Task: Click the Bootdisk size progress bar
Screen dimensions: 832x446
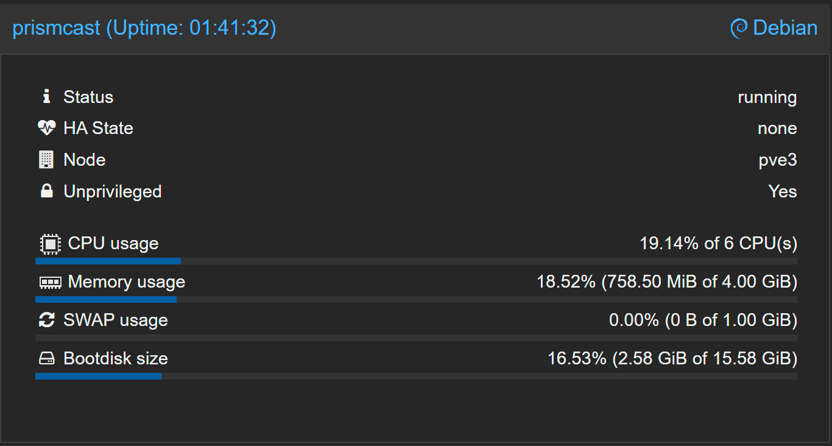Action: [x=416, y=376]
